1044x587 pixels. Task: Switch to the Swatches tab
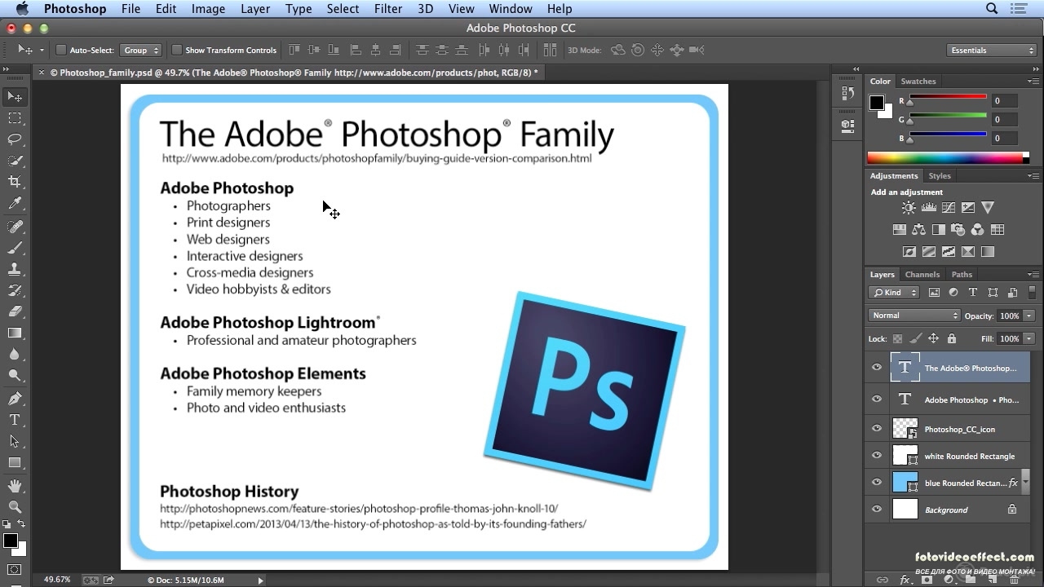click(x=918, y=82)
